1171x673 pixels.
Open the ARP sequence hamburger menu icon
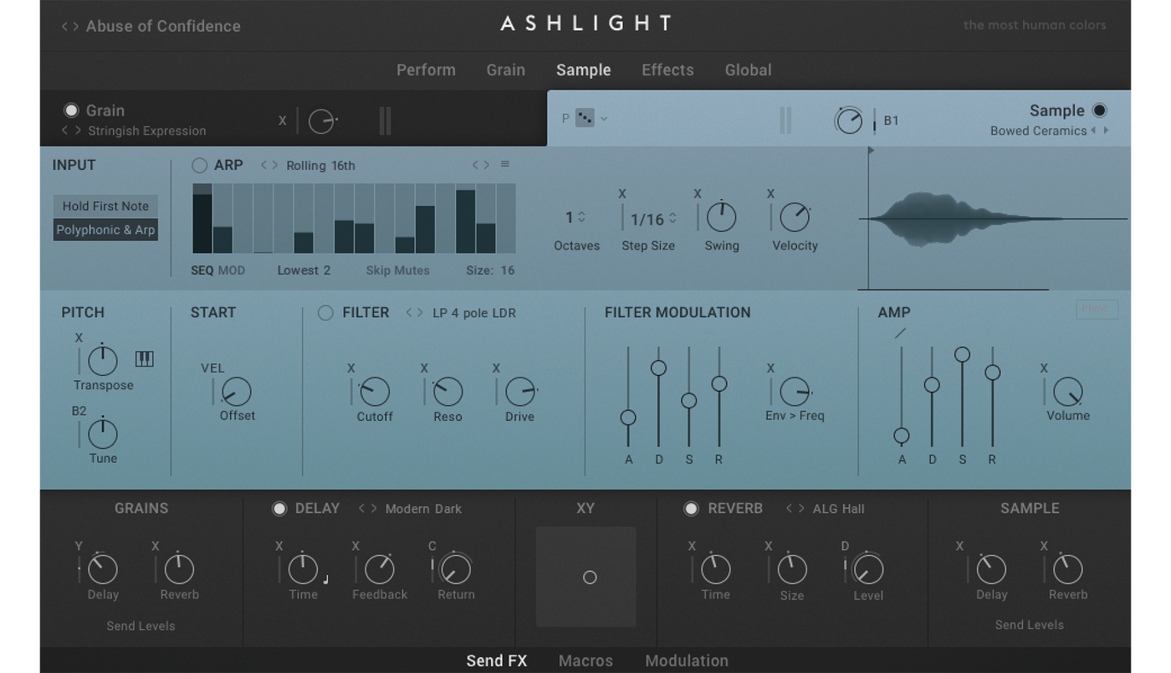pos(504,164)
